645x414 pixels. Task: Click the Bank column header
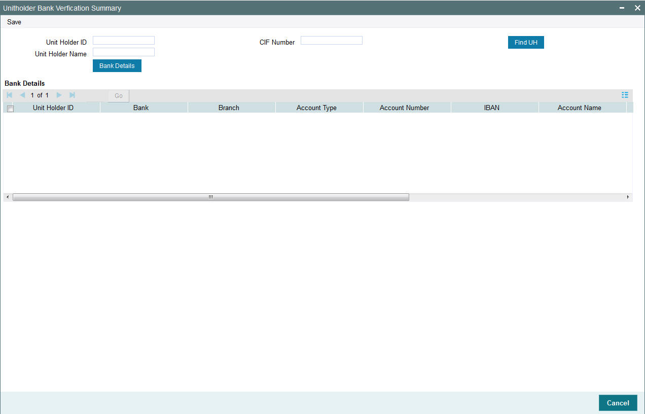coord(141,108)
